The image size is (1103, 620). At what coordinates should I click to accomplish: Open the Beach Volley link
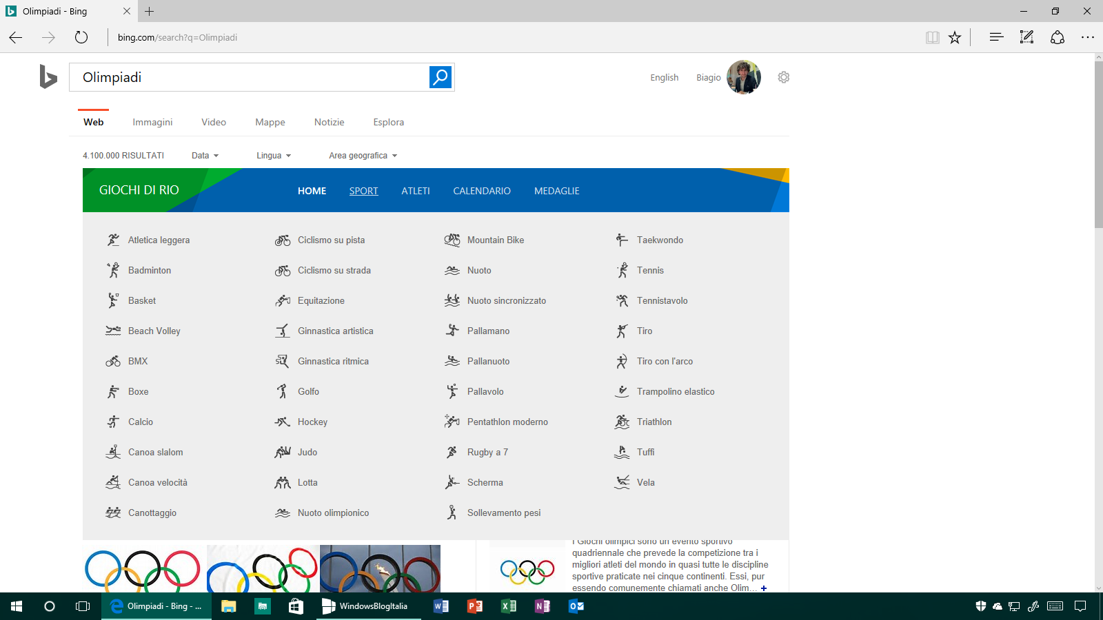tap(154, 331)
